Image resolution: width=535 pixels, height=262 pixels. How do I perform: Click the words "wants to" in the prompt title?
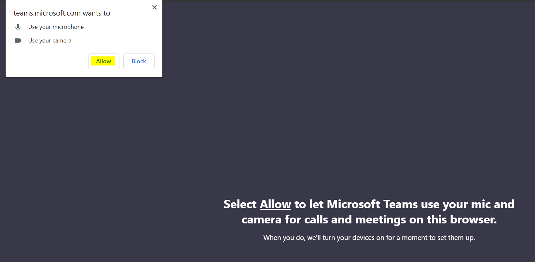point(96,13)
